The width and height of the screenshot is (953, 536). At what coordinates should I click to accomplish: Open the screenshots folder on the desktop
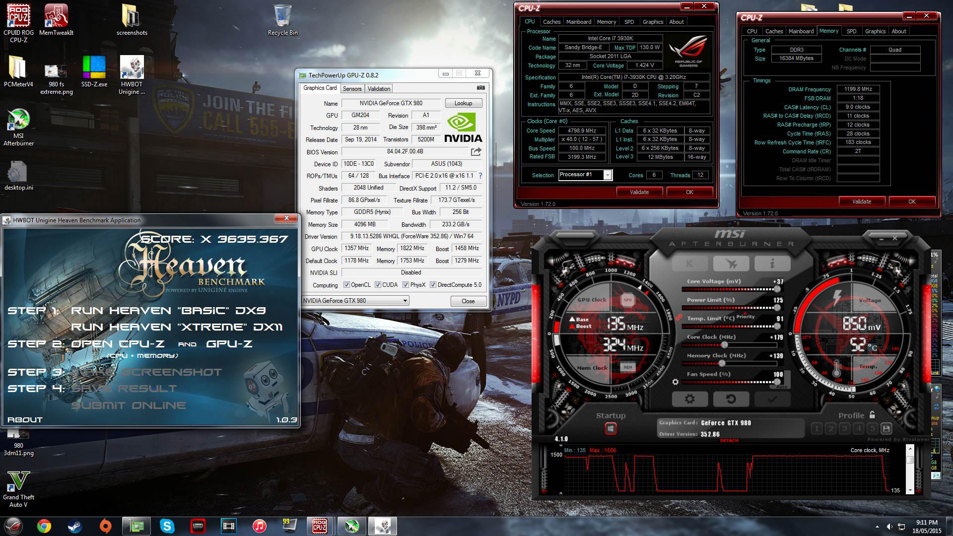(x=132, y=20)
